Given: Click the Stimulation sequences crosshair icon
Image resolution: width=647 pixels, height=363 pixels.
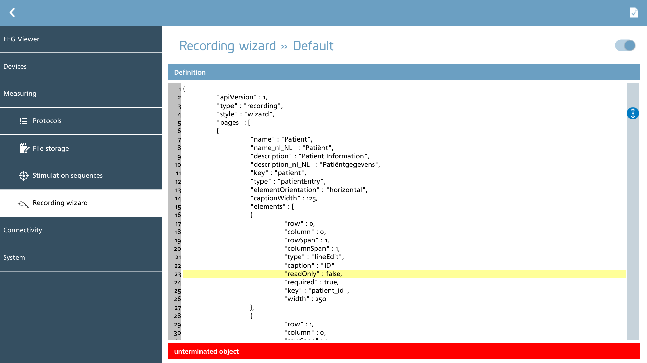Looking at the screenshot, I should [x=24, y=175].
